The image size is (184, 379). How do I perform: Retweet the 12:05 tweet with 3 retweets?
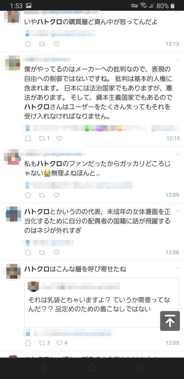pos(44,343)
